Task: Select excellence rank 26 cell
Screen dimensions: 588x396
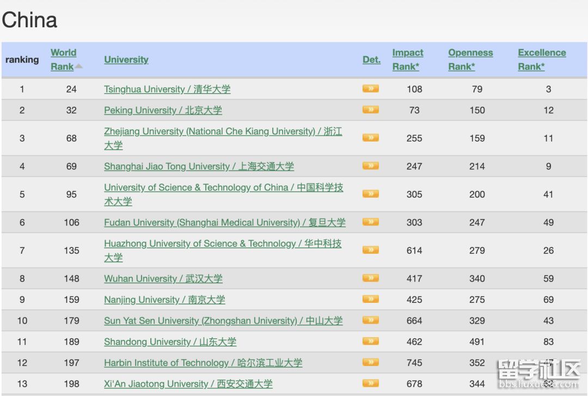Action: (548, 251)
